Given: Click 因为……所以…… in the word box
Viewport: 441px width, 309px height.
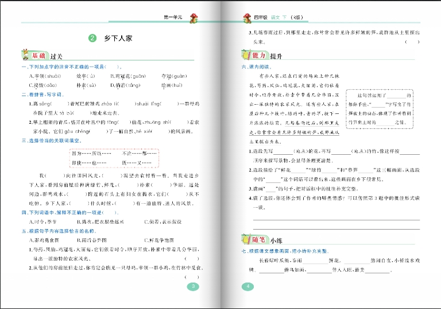Looking at the screenshot, I should [x=91, y=154].
